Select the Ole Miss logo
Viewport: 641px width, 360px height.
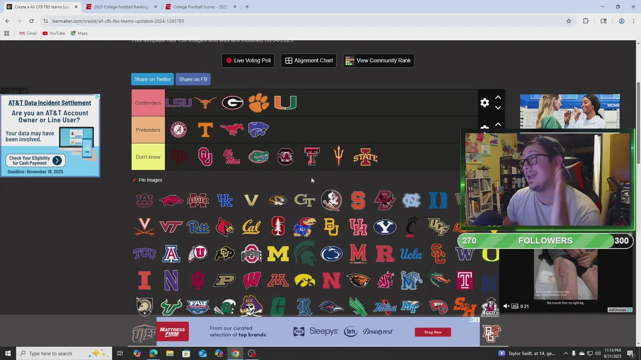click(x=231, y=156)
